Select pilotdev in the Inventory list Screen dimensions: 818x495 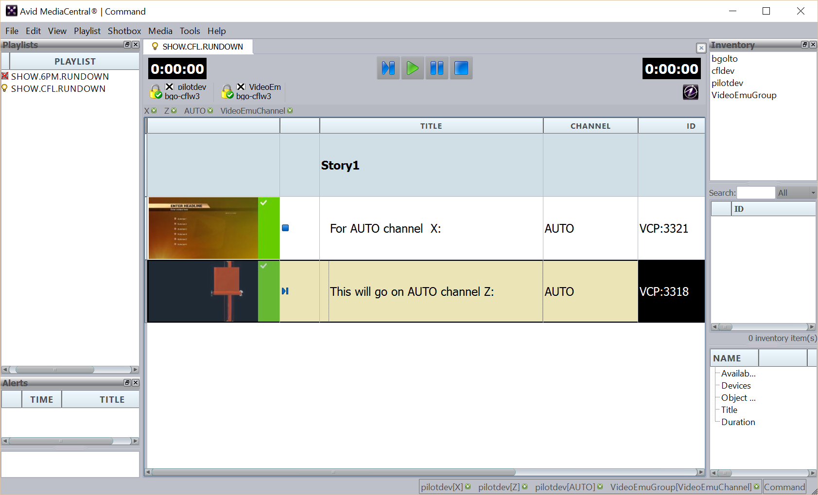[727, 83]
